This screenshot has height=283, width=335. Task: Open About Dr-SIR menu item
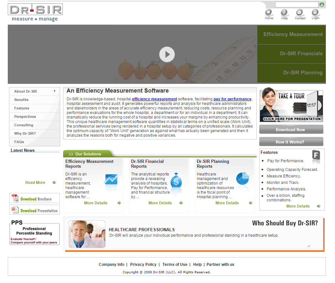point(26,91)
